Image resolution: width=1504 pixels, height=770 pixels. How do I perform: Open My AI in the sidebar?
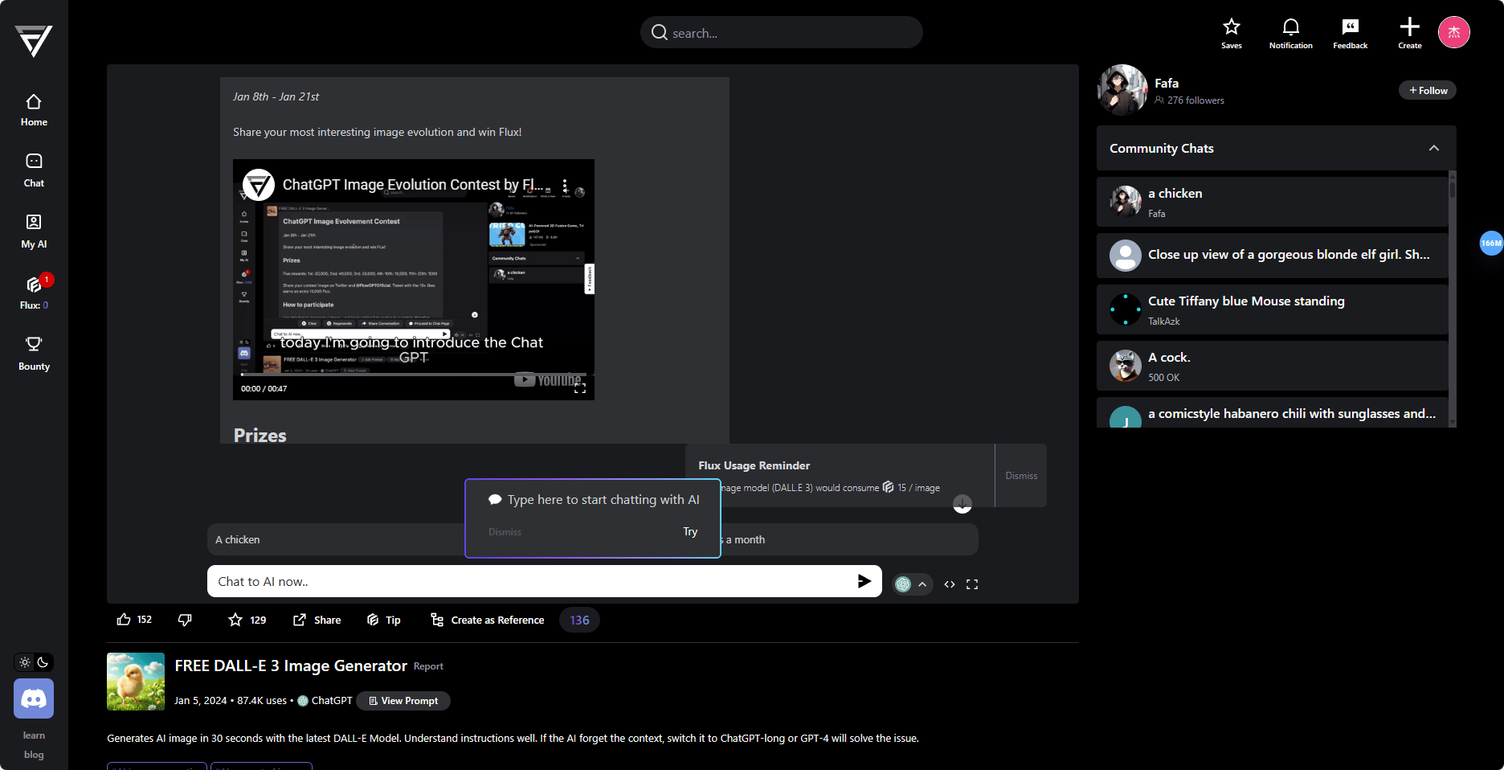(x=34, y=231)
